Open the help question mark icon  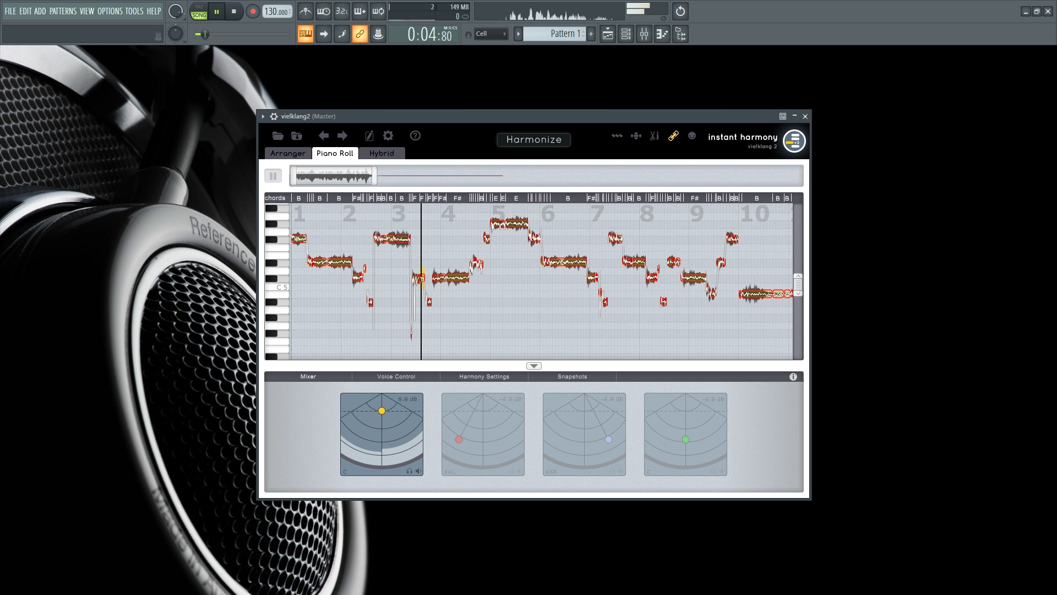[415, 136]
